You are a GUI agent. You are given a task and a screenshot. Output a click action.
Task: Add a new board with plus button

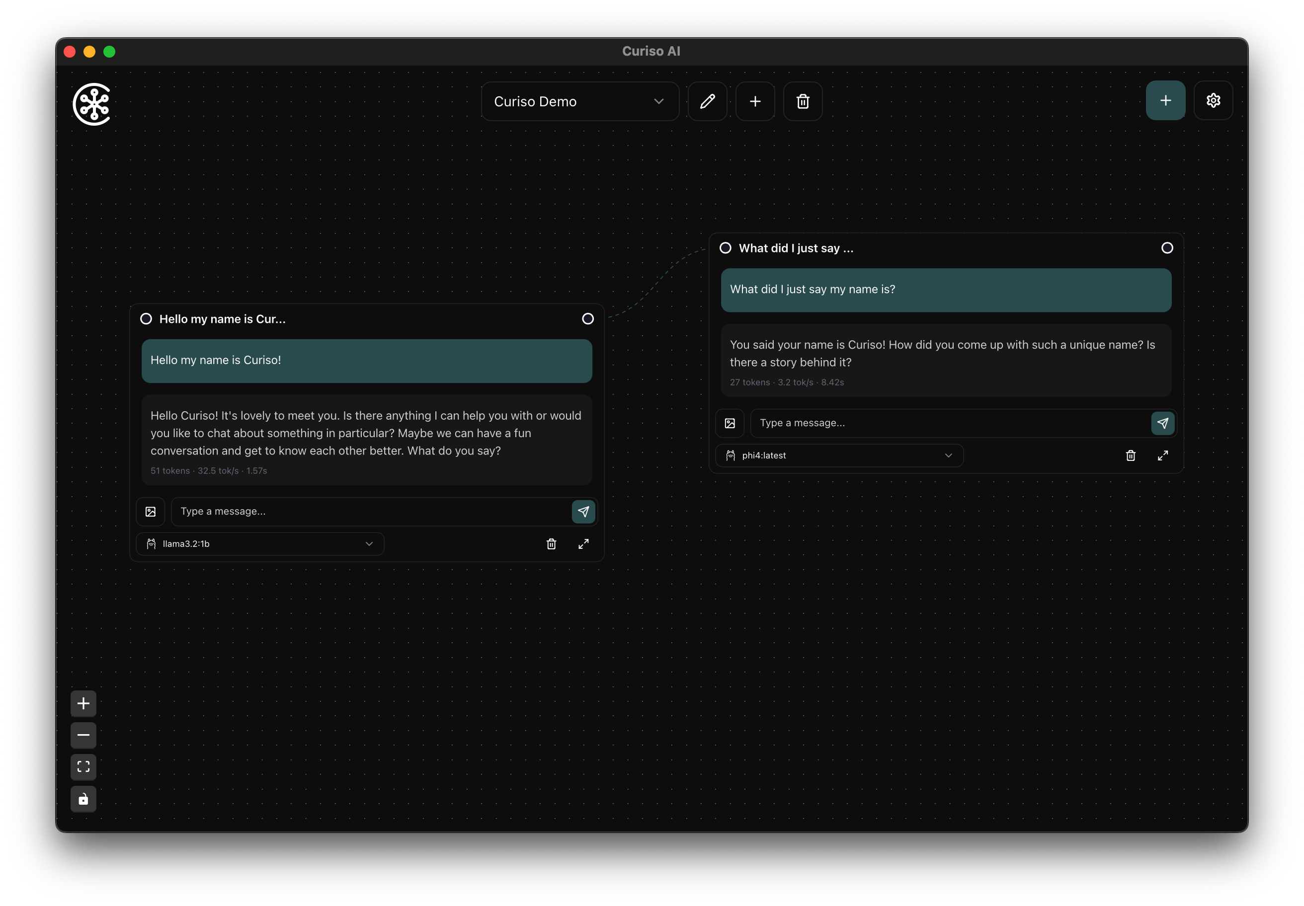click(755, 102)
